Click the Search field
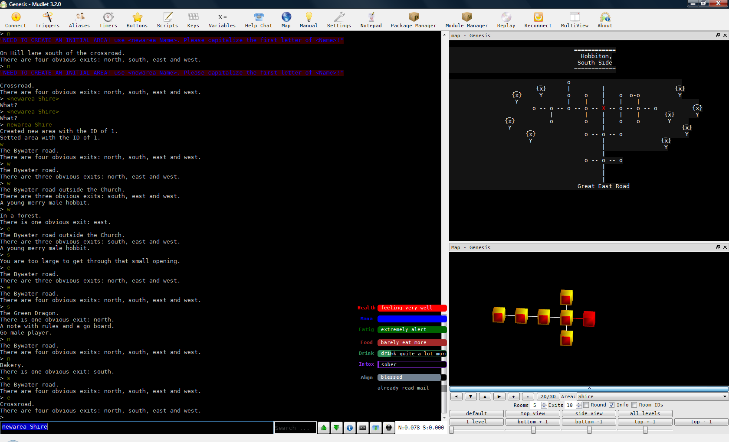Image resolution: width=729 pixels, height=442 pixels. [295, 428]
